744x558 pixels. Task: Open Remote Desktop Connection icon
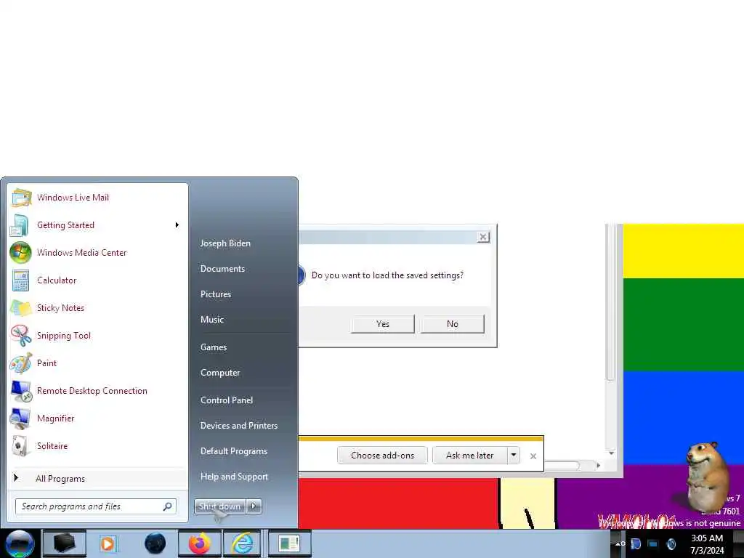pyautogui.click(x=21, y=391)
